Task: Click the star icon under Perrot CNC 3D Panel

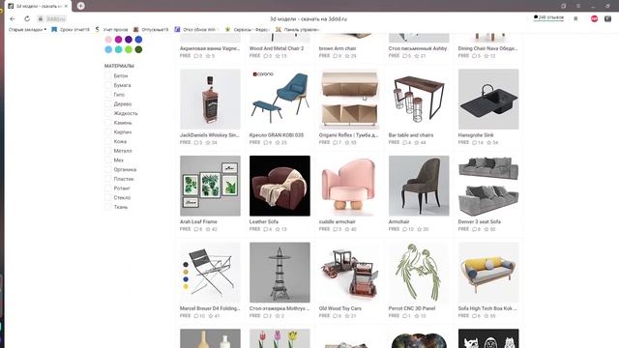Action: [x=417, y=316]
